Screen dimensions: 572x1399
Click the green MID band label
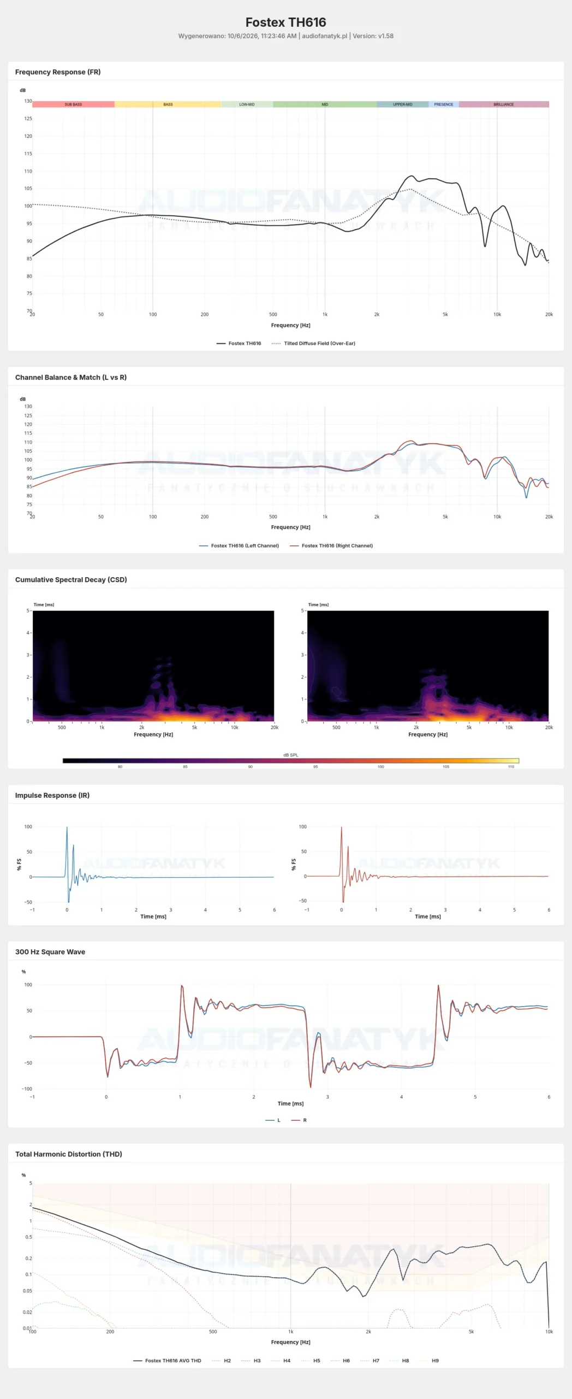[325, 104]
